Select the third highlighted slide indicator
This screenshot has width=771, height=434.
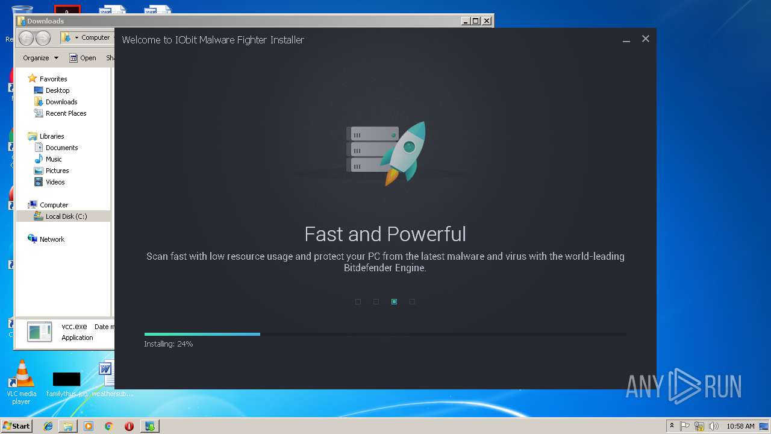(x=394, y=301)
